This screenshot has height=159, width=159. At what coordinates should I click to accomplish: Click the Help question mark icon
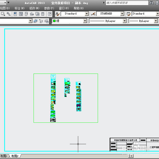point(50,14)
